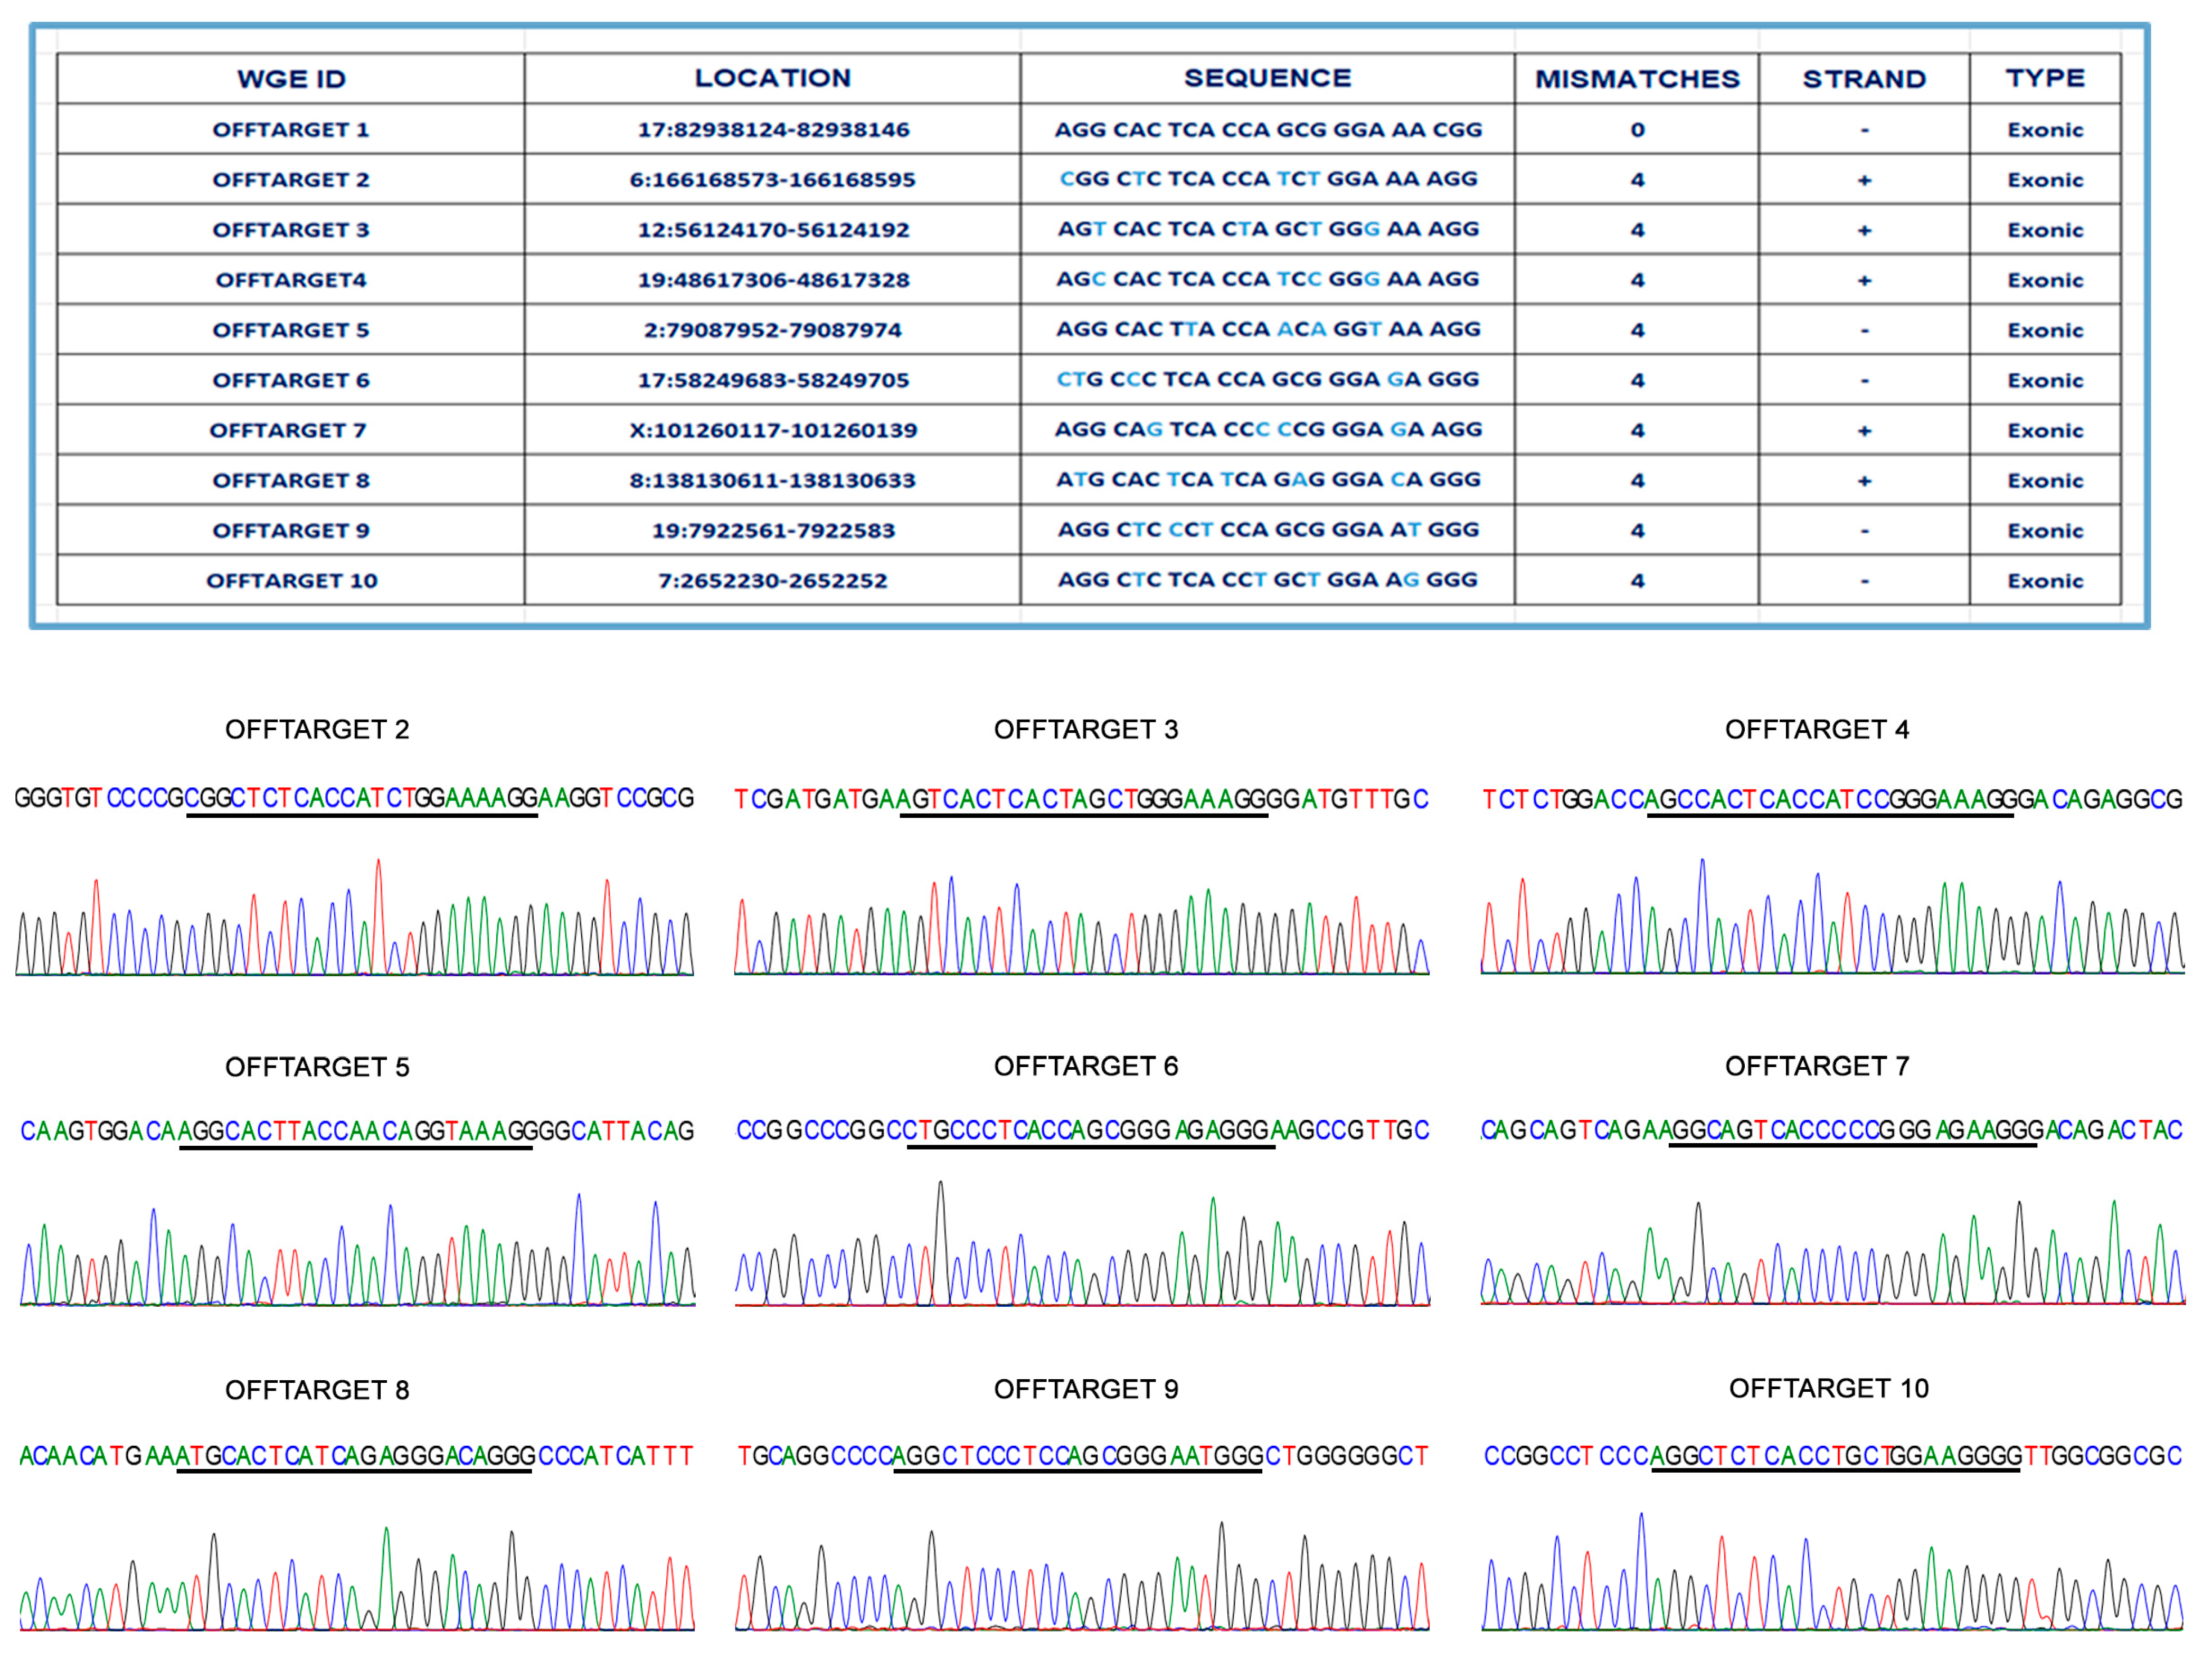
Task: Click location 6:166168573-166168595 cell
Action: pyautogui.click(x=772, y=180)
